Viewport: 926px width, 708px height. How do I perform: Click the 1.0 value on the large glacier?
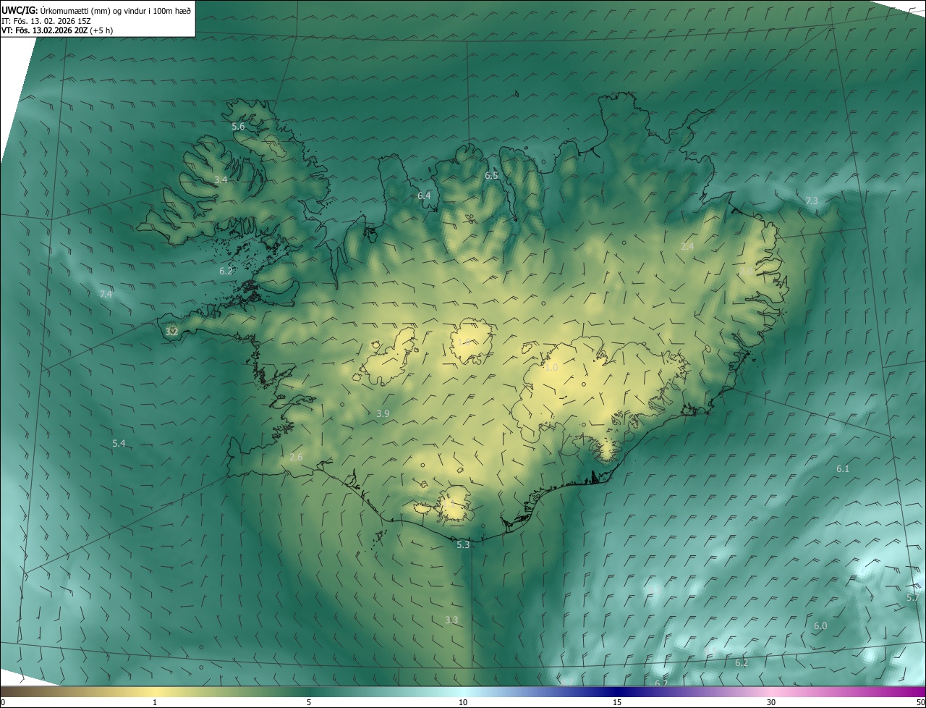point(551,368)
